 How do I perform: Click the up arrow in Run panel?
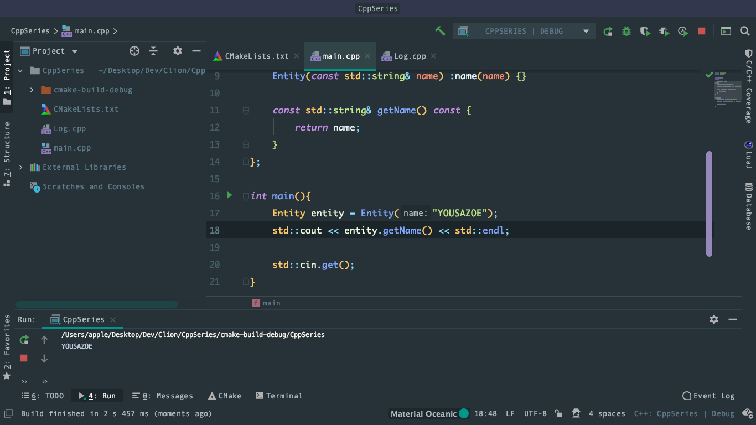pos(44,340)
